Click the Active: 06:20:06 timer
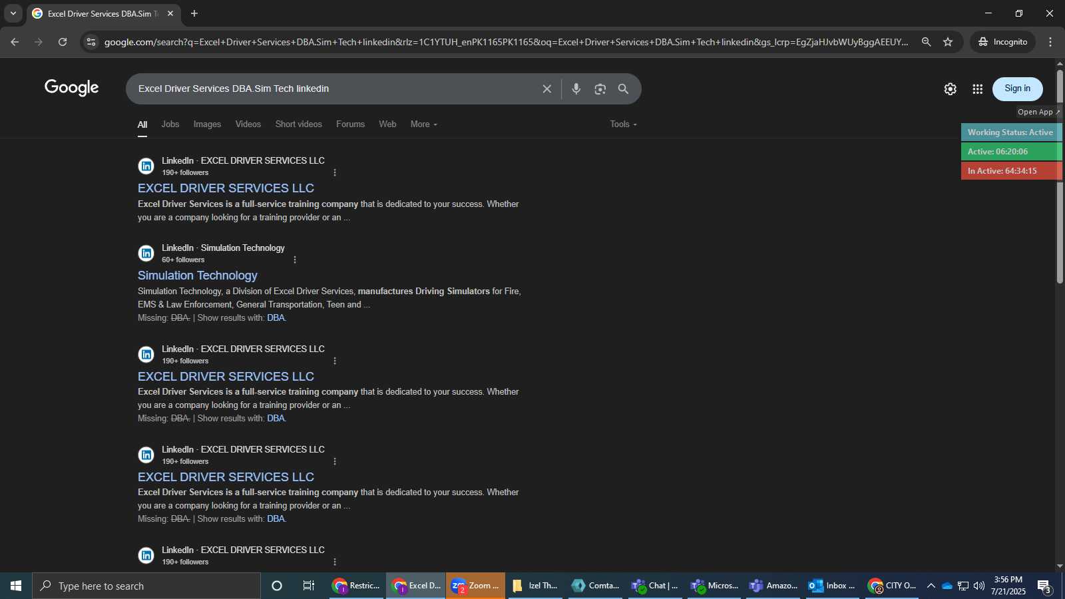 1010,152
